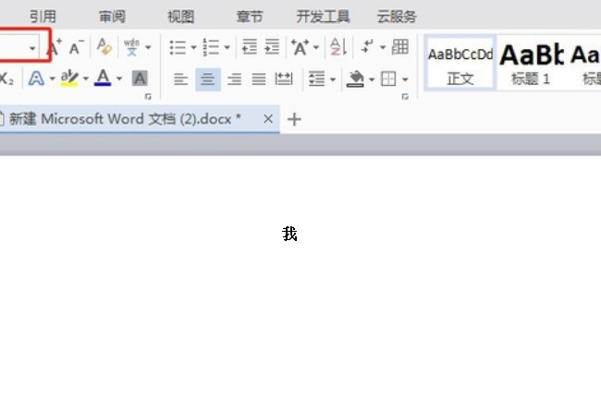Expand the Chinese layout dropdown arrow
This screenshot has width=601, height=398.
(x=316, y=48)
